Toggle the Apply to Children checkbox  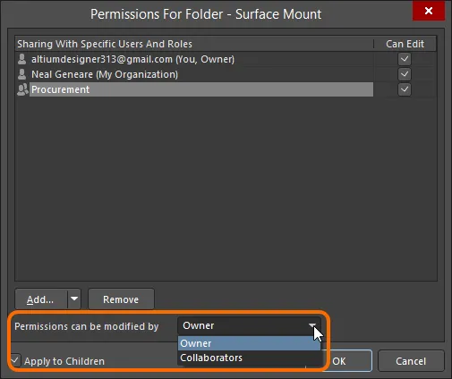[15, 360]
